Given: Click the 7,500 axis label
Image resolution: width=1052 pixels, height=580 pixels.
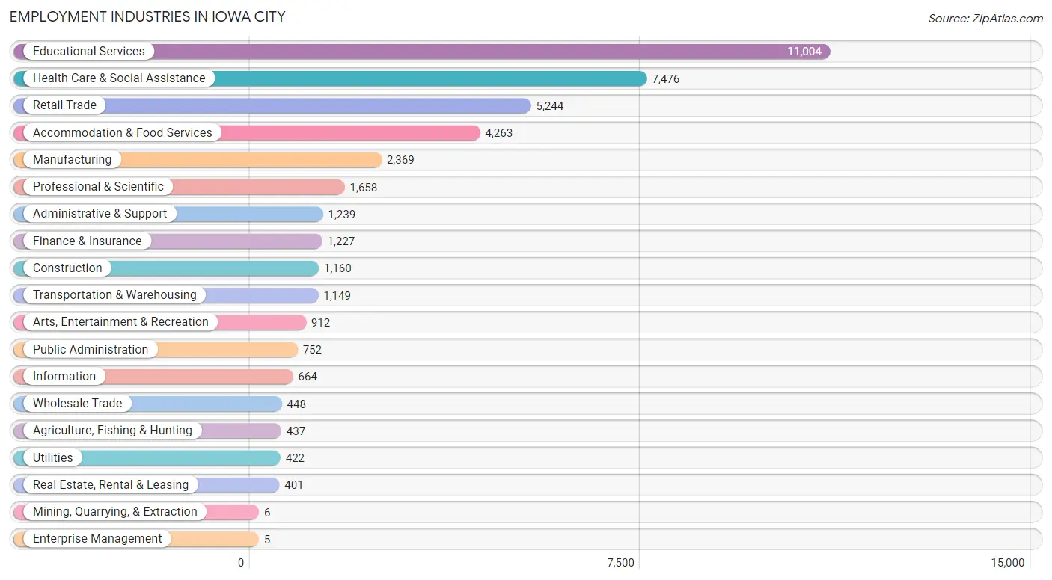Looking at the screenshot, I should point(620,563).
